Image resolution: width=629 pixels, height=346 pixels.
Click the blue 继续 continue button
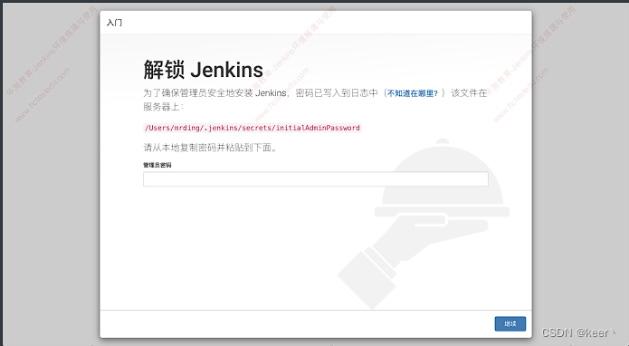click(510, 324)
